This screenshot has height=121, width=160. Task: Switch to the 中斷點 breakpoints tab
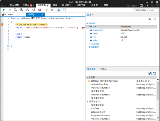point(103,69)
